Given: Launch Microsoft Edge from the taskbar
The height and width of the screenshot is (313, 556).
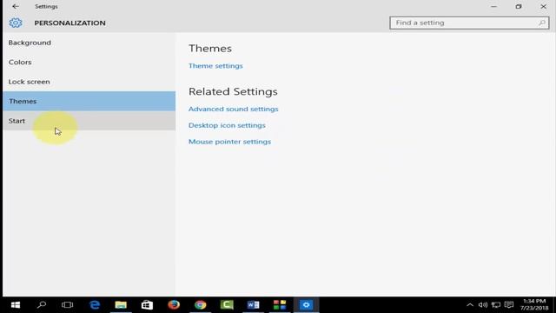Looking at the screenshot, I should point(95,305).
